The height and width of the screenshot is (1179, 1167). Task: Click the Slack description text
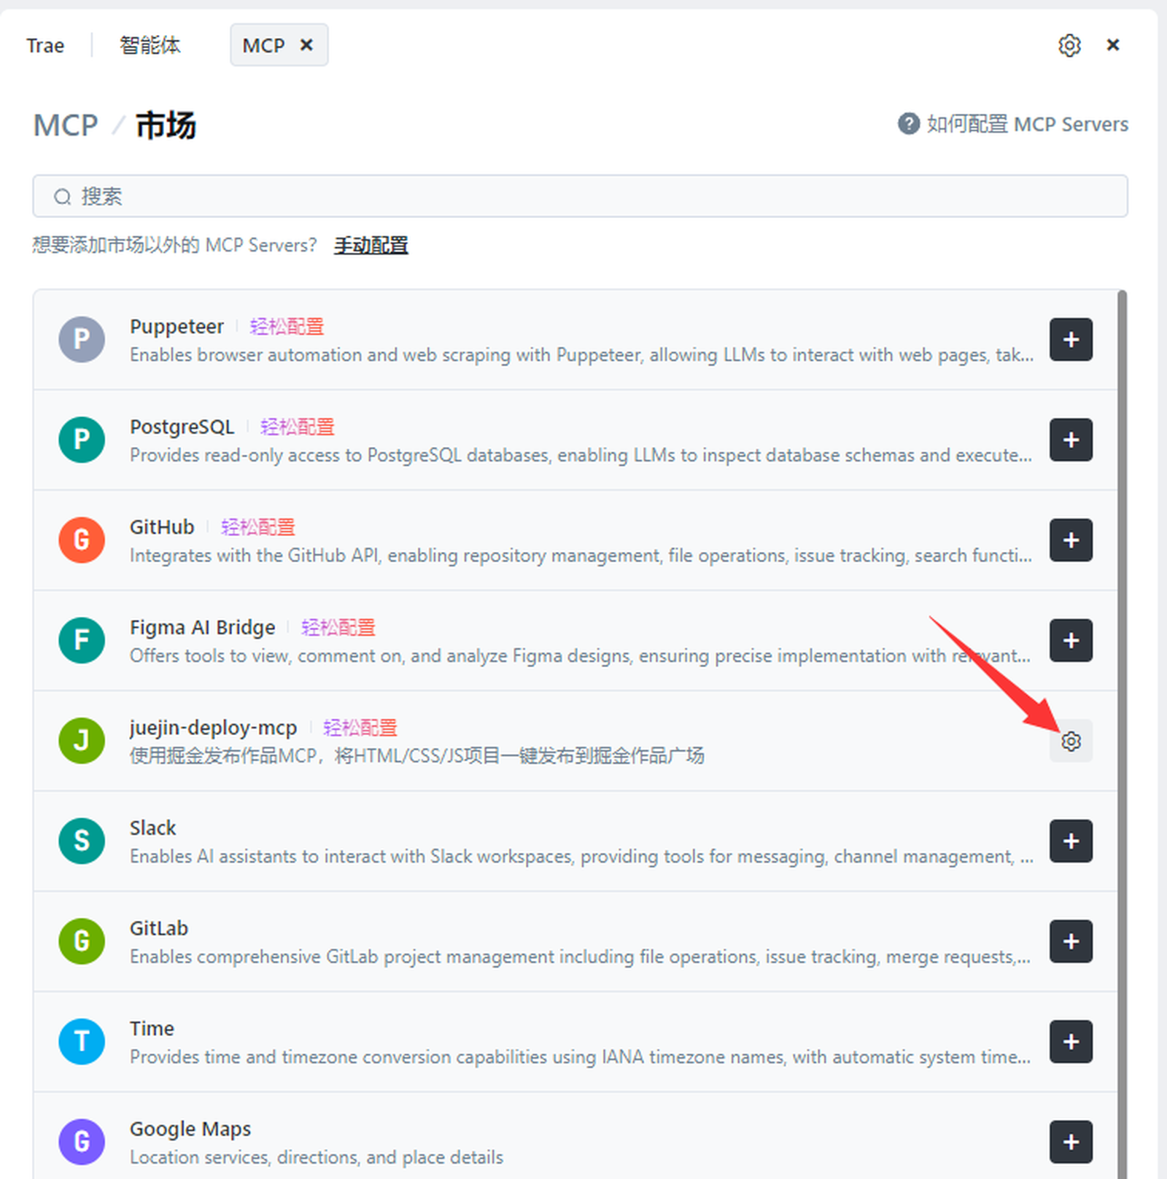[x=581, y=857]
